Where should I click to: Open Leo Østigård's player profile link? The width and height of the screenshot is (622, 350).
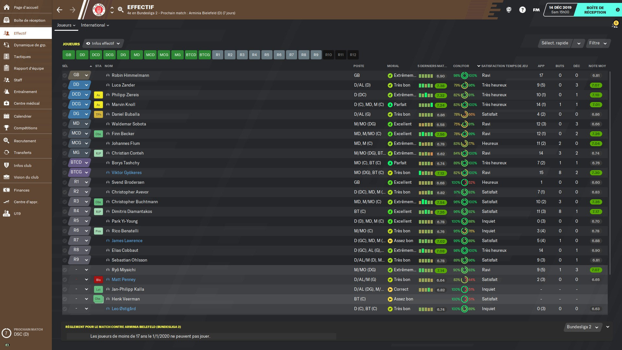tap(123, 309)
